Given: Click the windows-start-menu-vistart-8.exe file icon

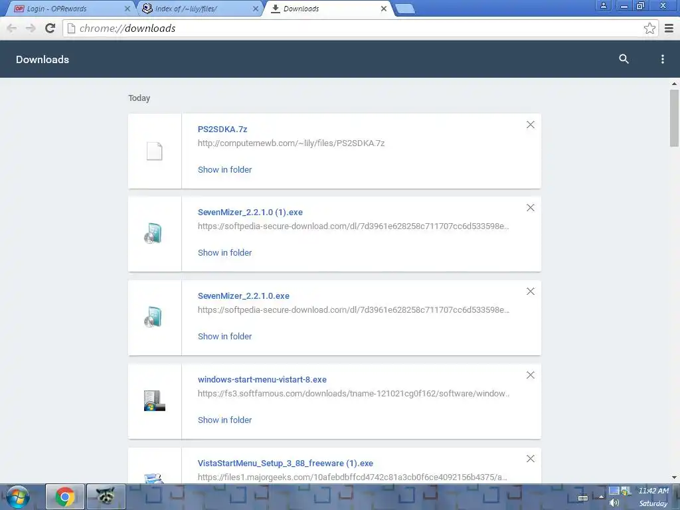Looking at the screenshot, I should click(x=154, y=400).
